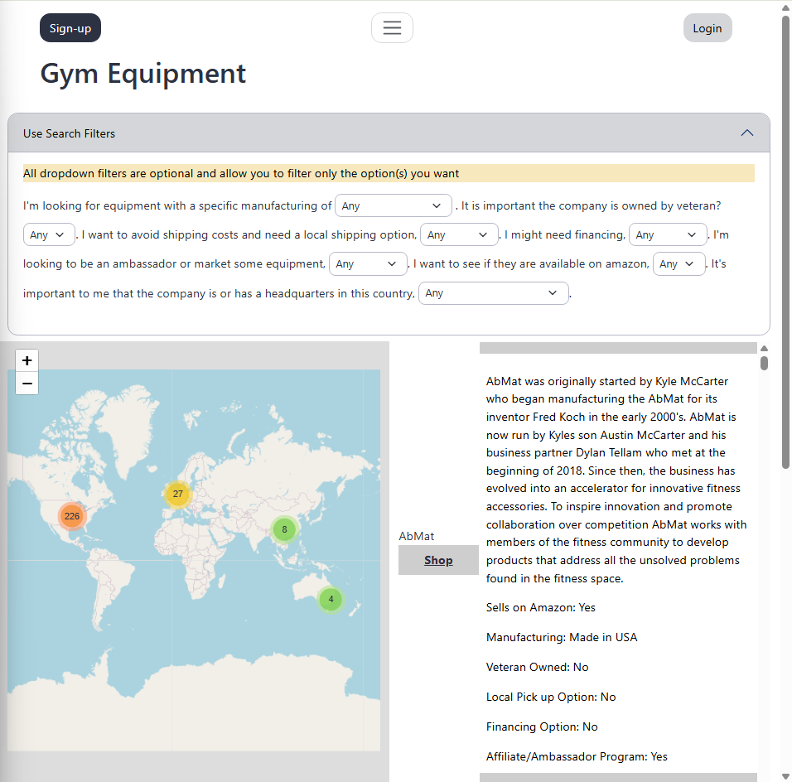This screenshot has width=792, height=782.
Task: Open the available on amazon dropdown
Action: (x=679, y=263)
